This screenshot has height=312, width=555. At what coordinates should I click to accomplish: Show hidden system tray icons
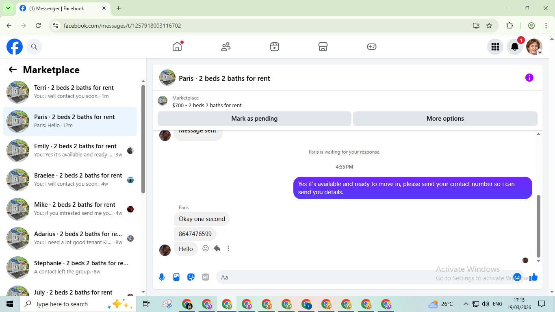click(x=466, y=304)
